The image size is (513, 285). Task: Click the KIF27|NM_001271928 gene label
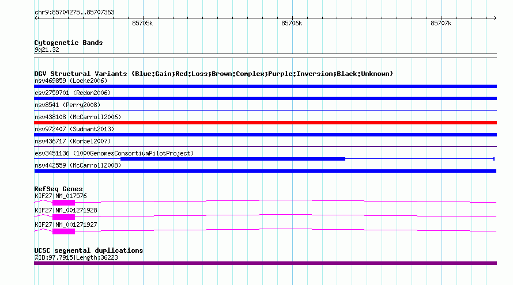[x=66, y=211]
